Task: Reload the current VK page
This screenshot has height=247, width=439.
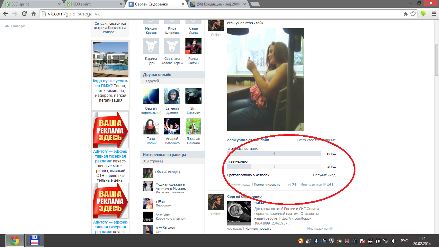Action: tap(24, 14)
